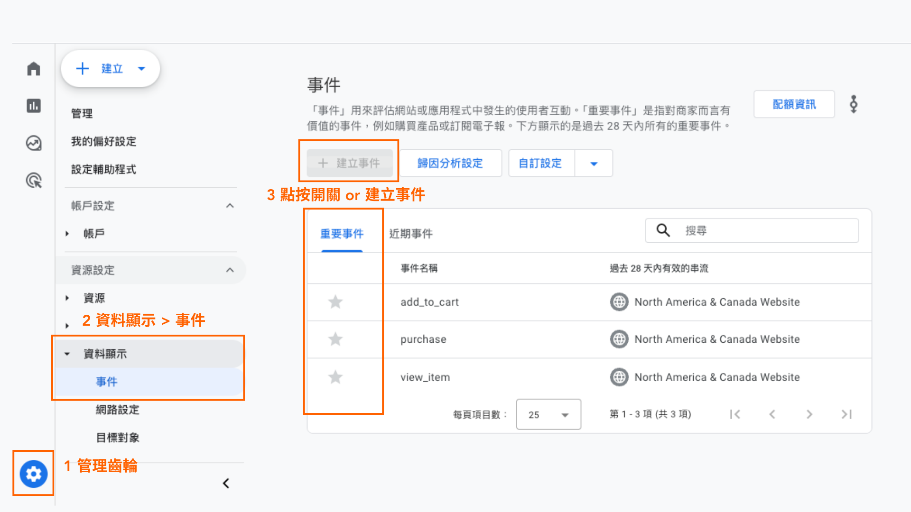Open 歸因分析設定
The image size is (911, 512).
[450, 163]
